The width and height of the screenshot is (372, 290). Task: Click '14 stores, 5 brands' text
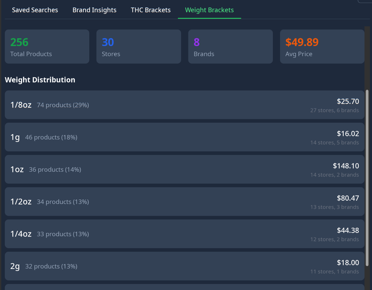[335, 142]
